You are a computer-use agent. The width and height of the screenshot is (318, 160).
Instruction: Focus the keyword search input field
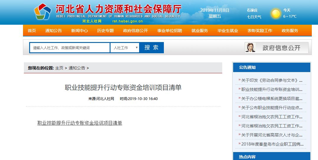tap(70, 48)
